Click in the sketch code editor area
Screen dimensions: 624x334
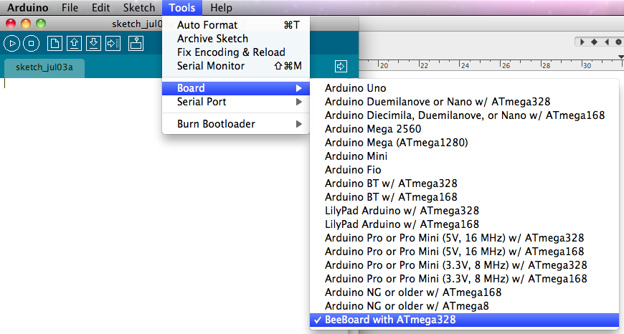pos(155,206)
